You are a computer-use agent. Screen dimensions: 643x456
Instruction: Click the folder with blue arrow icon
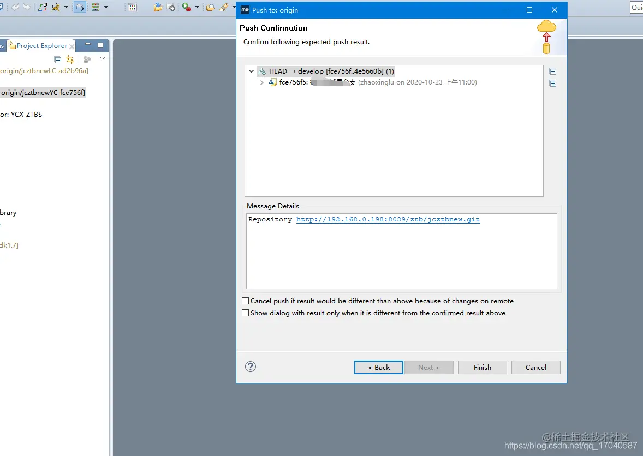pos(158,7)
